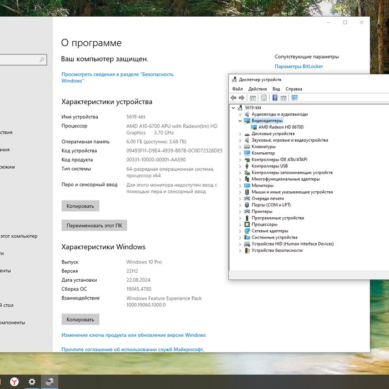The width and height of the screenshot is (389, 389).
Task: Expand Порты (COM и LPT)
Action: [x=240, y=205]
